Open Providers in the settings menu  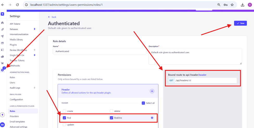click(14, 116)
